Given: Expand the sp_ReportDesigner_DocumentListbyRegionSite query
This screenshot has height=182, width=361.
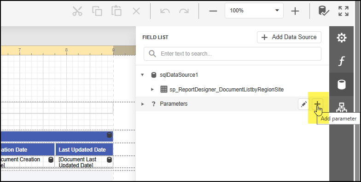Looking at the screenshot, I should click(x=152, y=89).
